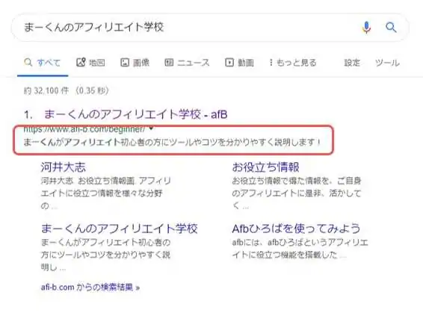Image resolution: width=423 pixels, height=313 pixels.
Task: Open the Afbひろばを使ってみよう sitelink
Action: coord(296,229)
